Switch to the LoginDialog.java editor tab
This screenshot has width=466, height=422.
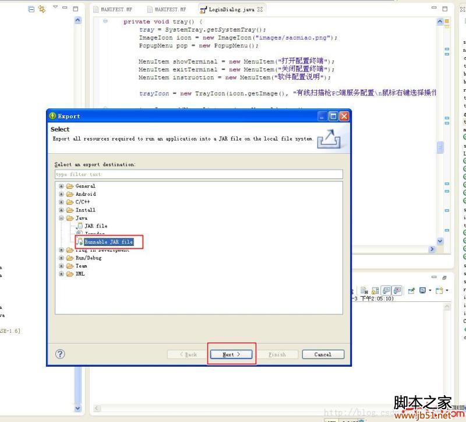[230, 9]
